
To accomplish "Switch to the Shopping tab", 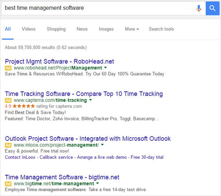I will [56, 29].
